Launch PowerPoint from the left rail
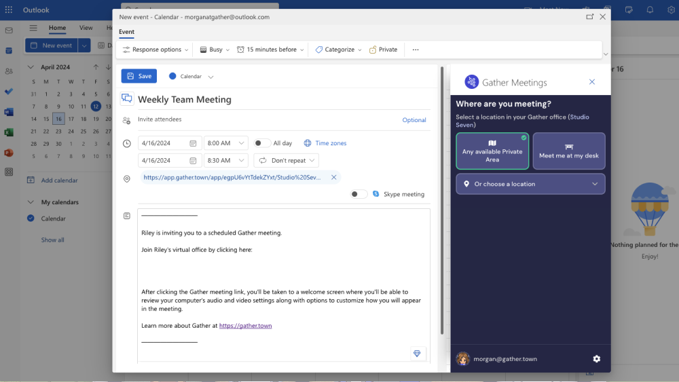This screenshot has width=679, height=382. (9, 152)
